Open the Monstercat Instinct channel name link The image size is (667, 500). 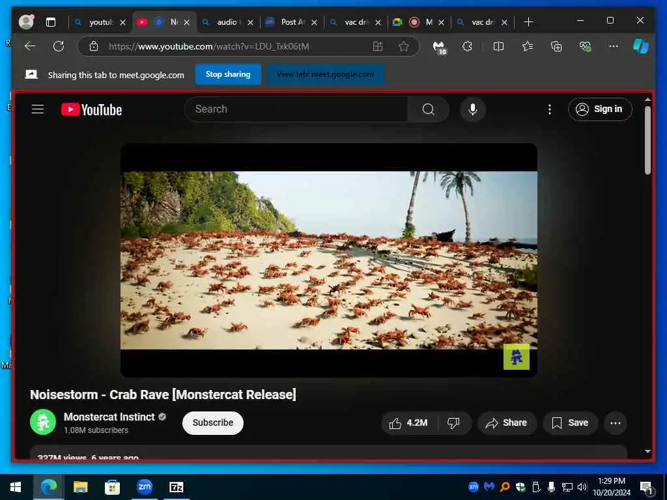(109, 417)
